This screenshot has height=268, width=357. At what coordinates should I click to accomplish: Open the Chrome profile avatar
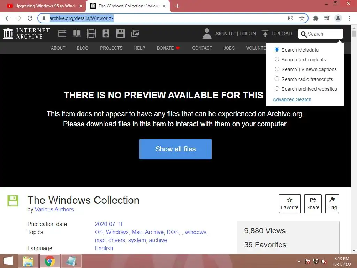(x=338, y=18)
